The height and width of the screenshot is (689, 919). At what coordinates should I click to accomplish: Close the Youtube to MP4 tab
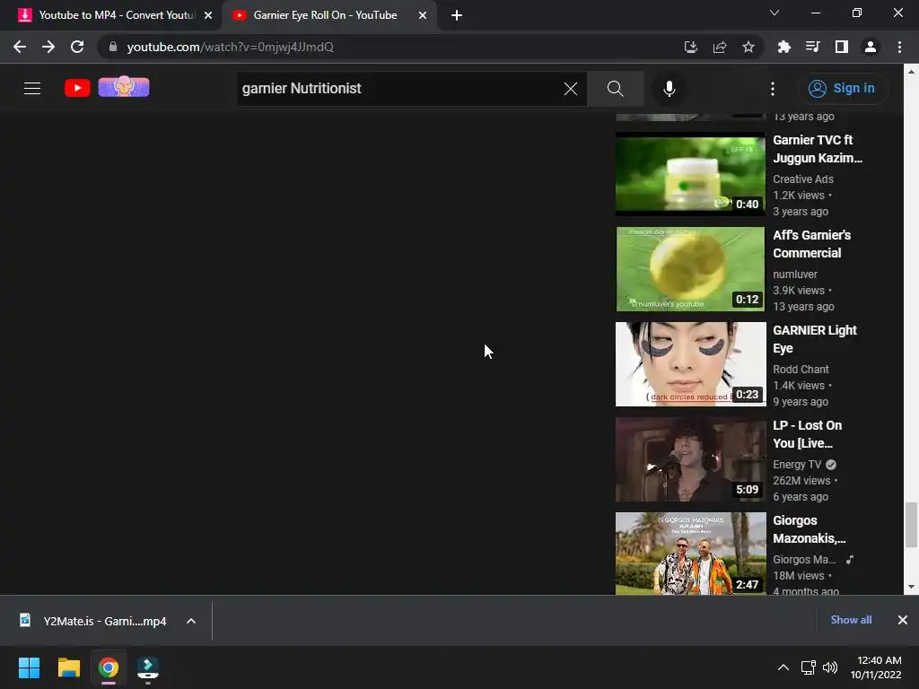pyautogui.click(x=208, y=15)
